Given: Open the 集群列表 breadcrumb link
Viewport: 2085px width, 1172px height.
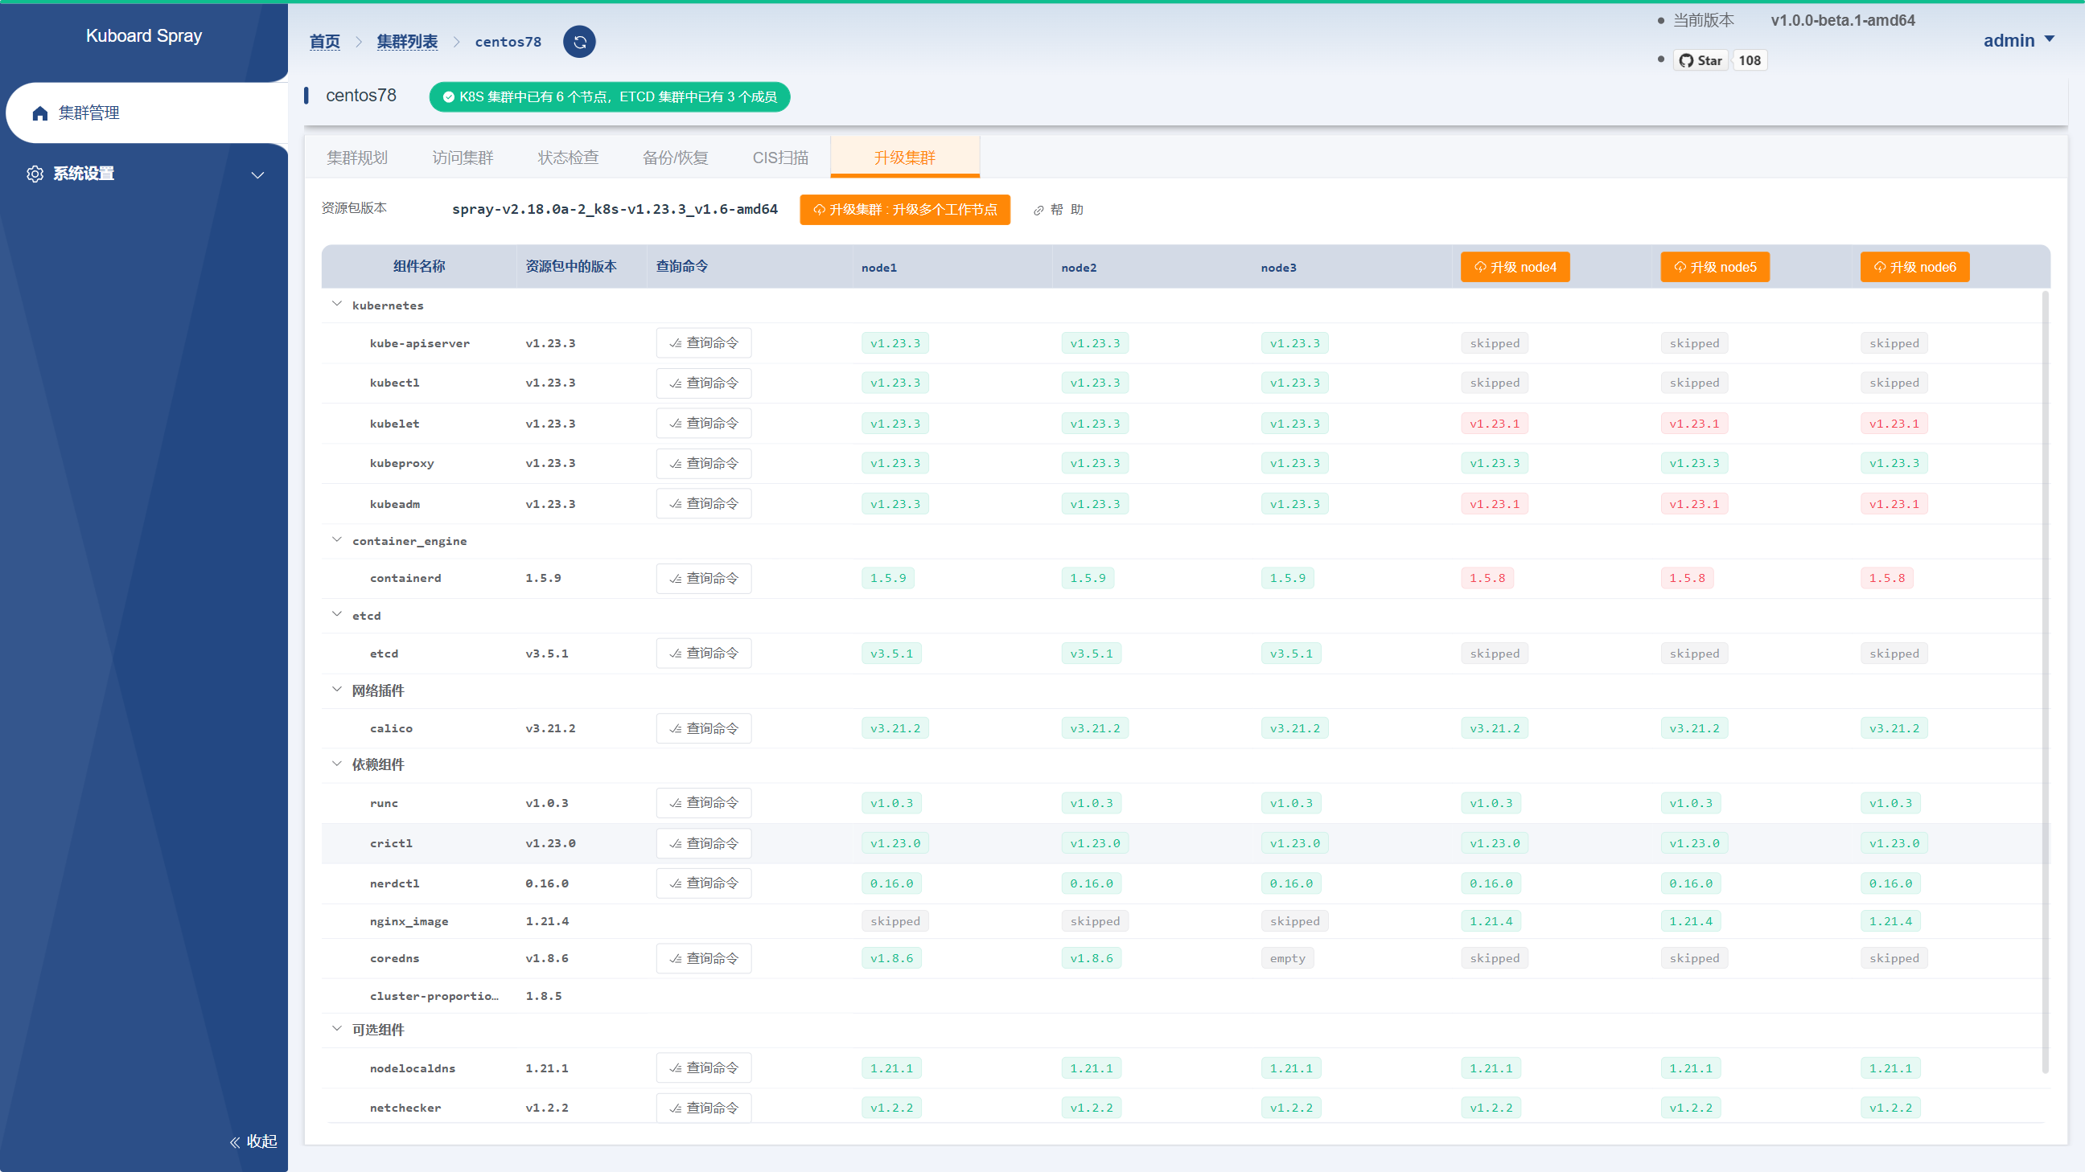Looking at the screenshot, I should pos(407,42).
